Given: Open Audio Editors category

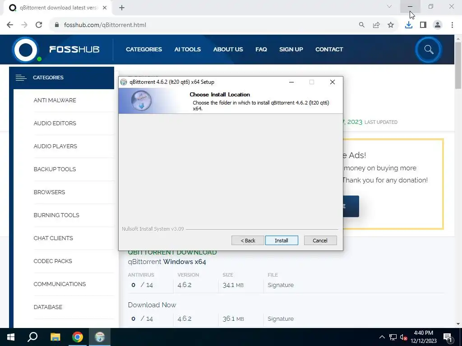Looking at the screenshot, I should (x=55, y=123).
